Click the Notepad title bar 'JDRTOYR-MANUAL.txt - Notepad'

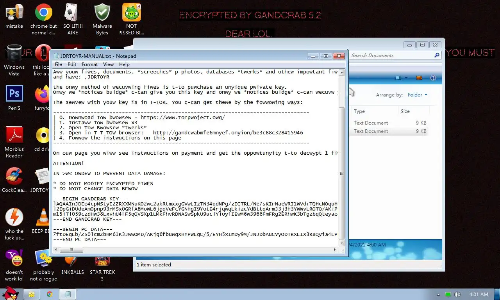click(x=98, y=56)
